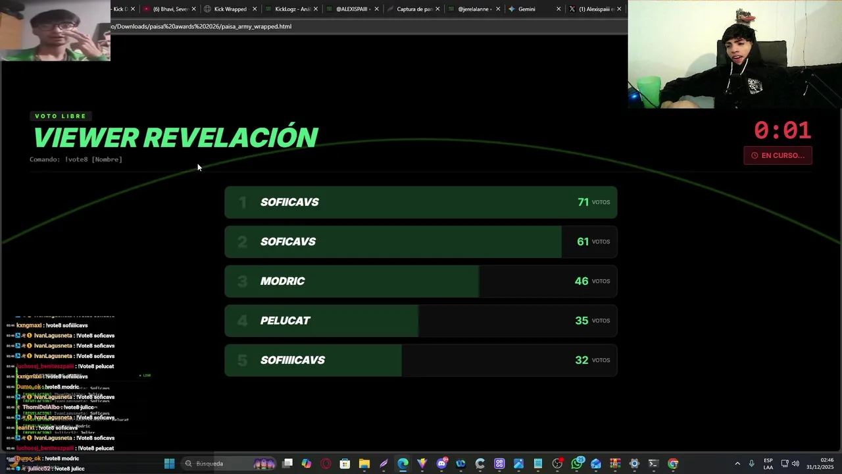Switch to the Kick Wrapped tab
Viewport: 842px width, 474px height.
[x=230, y=9]
